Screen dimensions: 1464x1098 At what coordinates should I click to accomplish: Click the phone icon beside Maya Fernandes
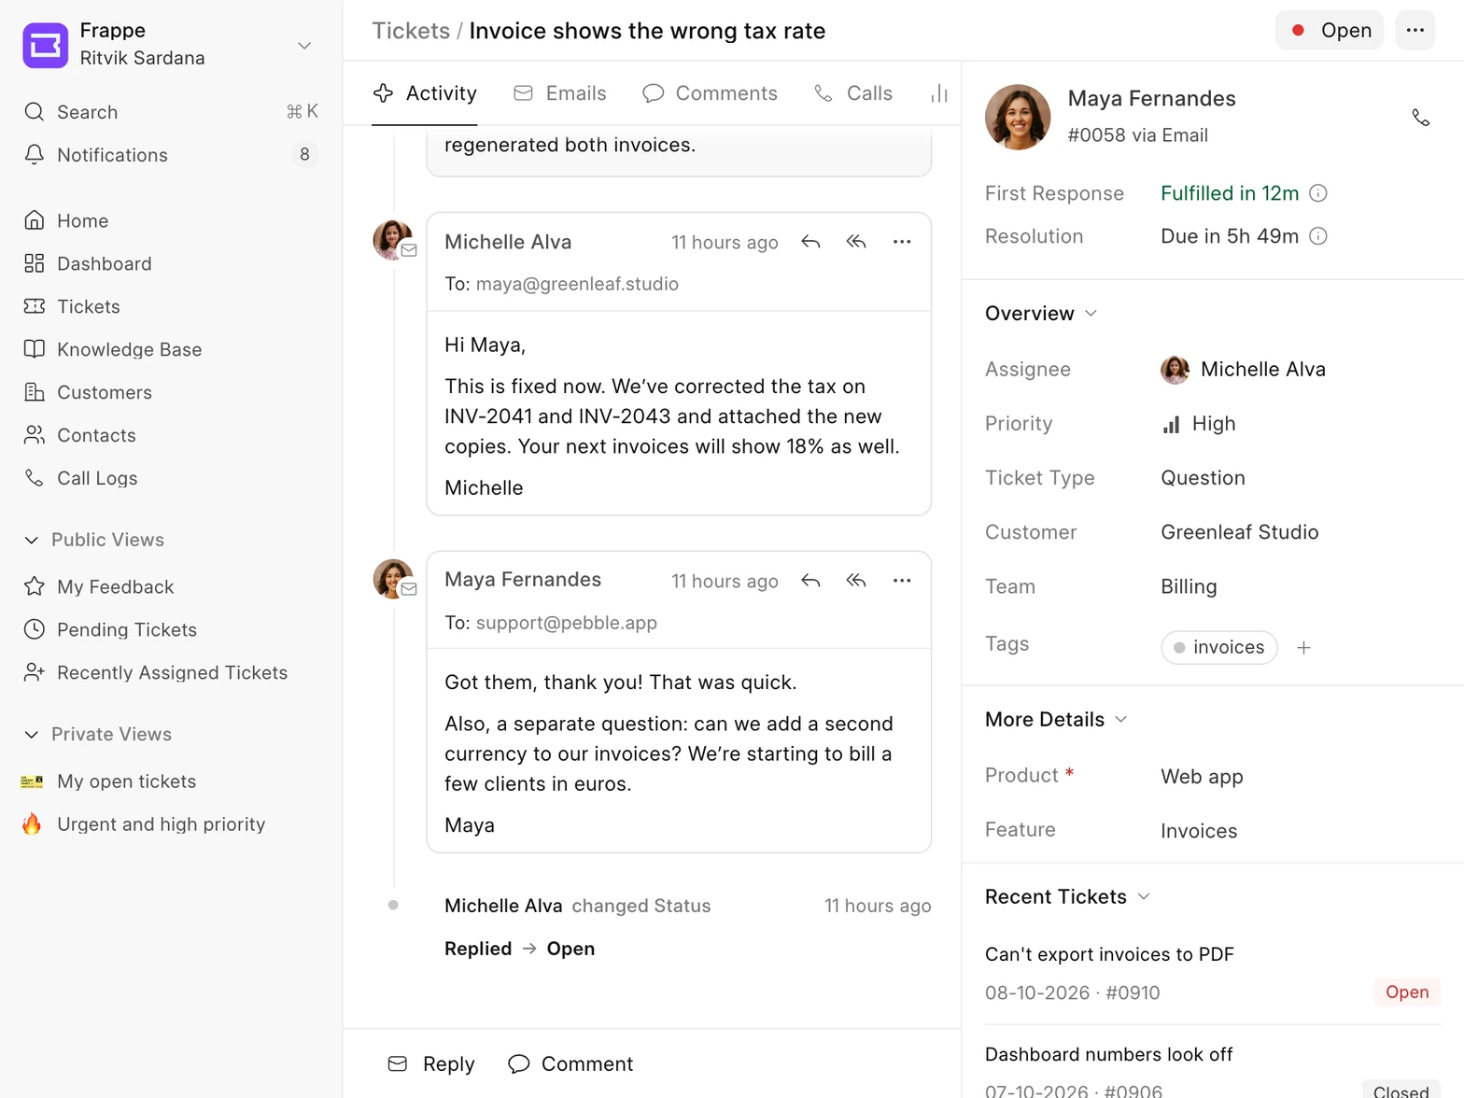click(1420, 118)
